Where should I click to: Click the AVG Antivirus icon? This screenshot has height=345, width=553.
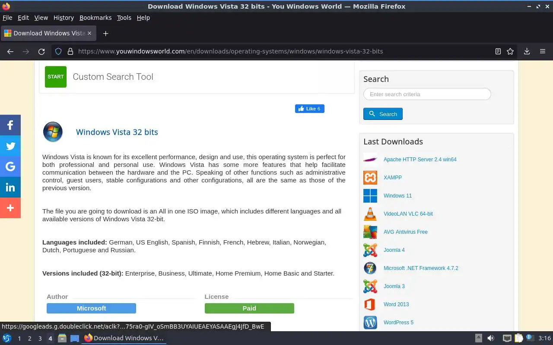point(370,232)
